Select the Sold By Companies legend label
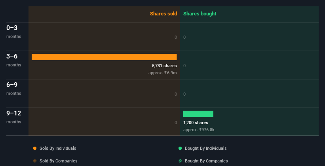 click(59, 161)
